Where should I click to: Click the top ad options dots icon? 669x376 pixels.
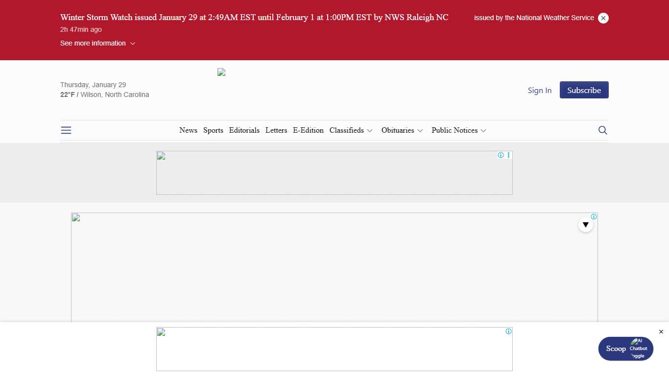[509, 155]
